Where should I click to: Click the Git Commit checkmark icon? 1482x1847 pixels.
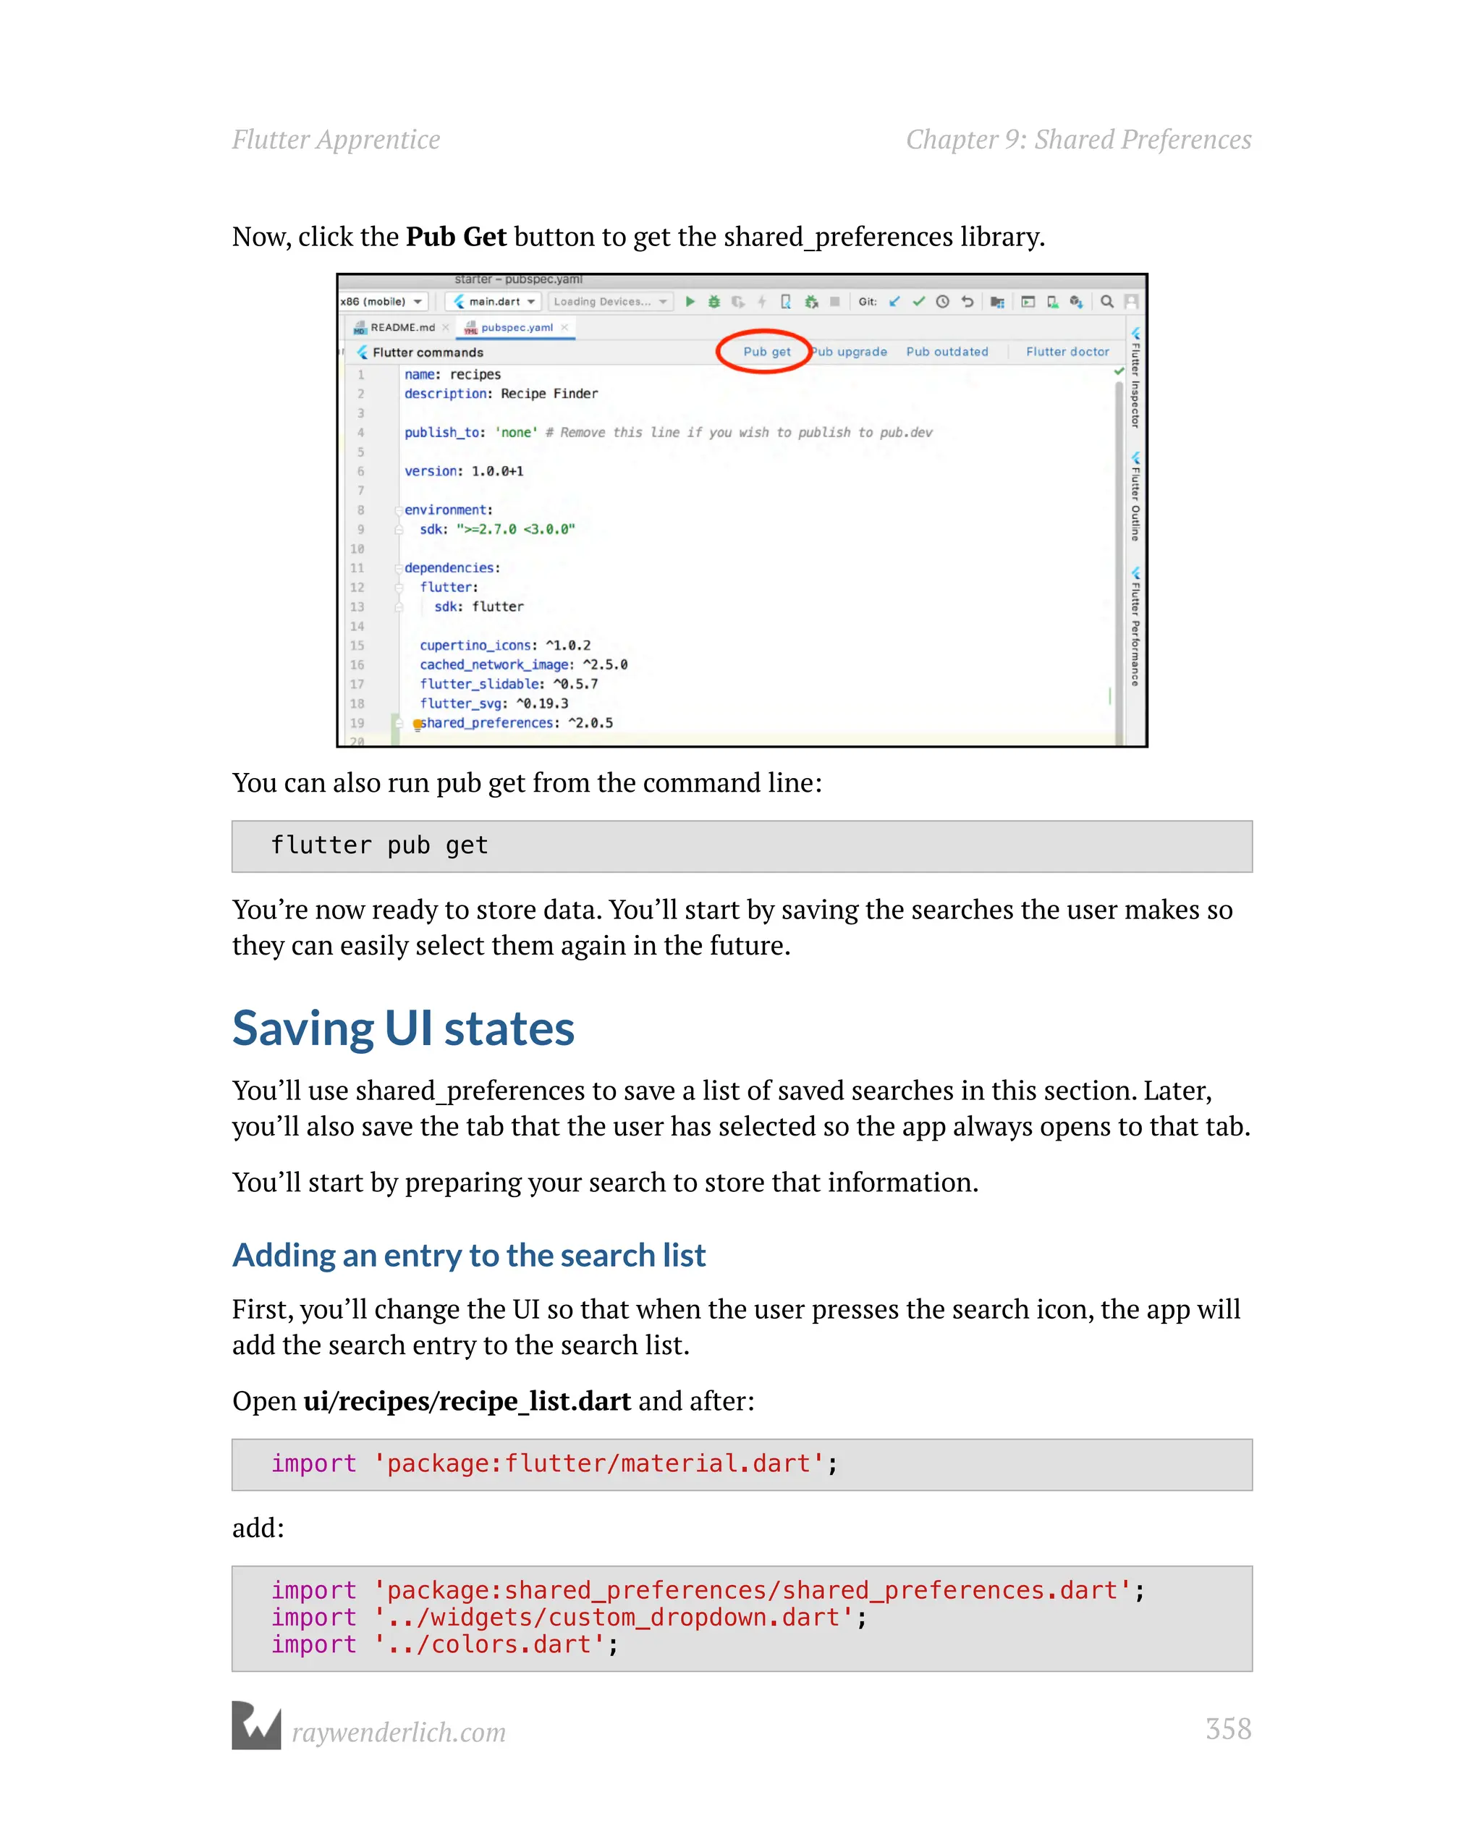click(918, 302)
